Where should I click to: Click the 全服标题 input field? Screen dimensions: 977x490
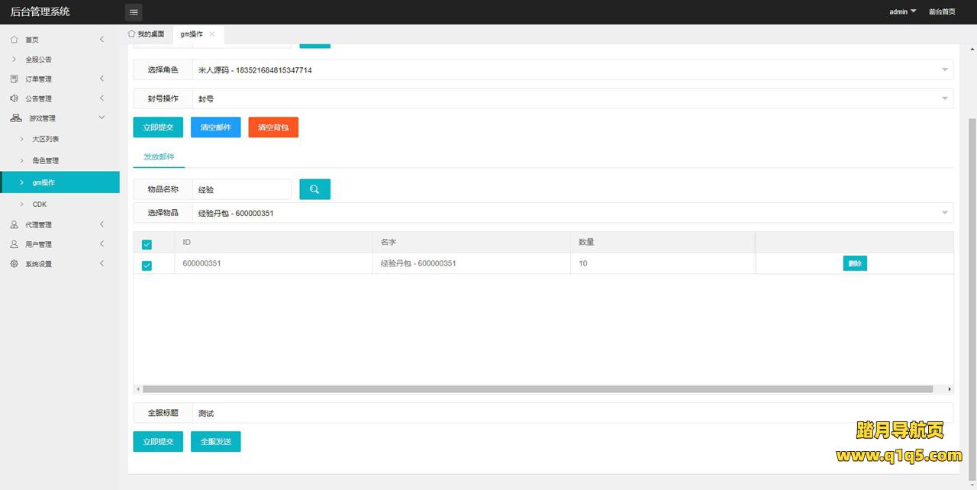tap(571, 413)
